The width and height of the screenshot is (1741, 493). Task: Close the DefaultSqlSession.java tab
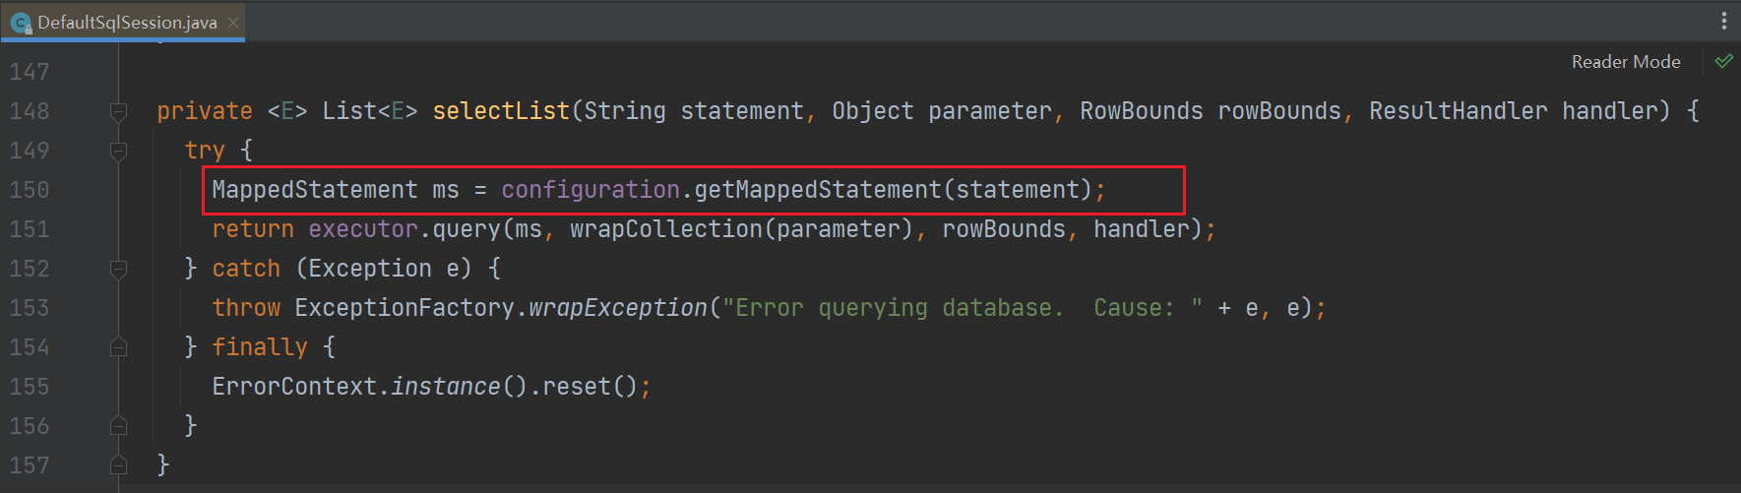(233, 22)
